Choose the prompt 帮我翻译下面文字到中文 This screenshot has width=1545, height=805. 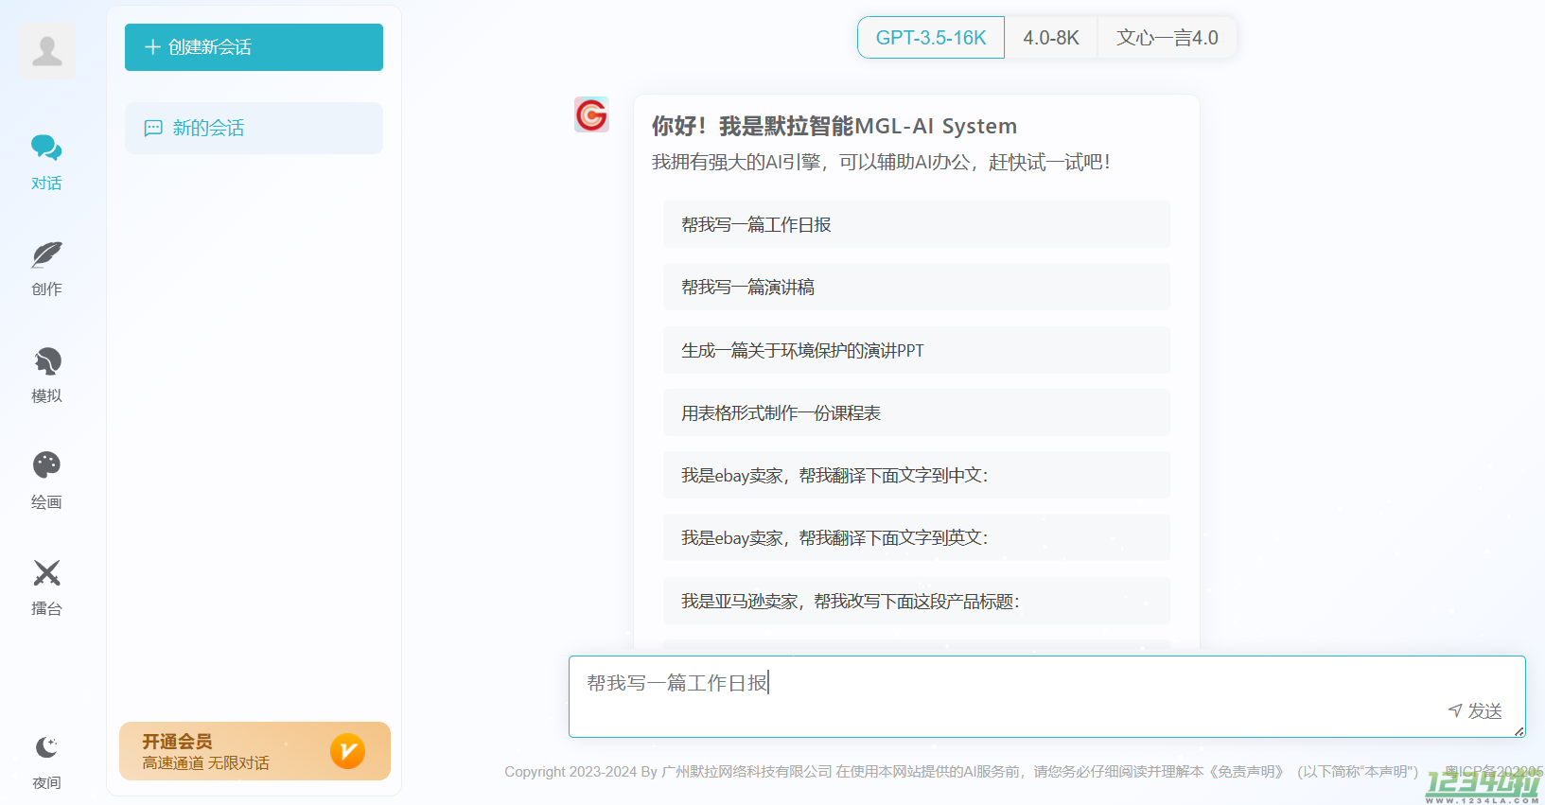(916, 475)
